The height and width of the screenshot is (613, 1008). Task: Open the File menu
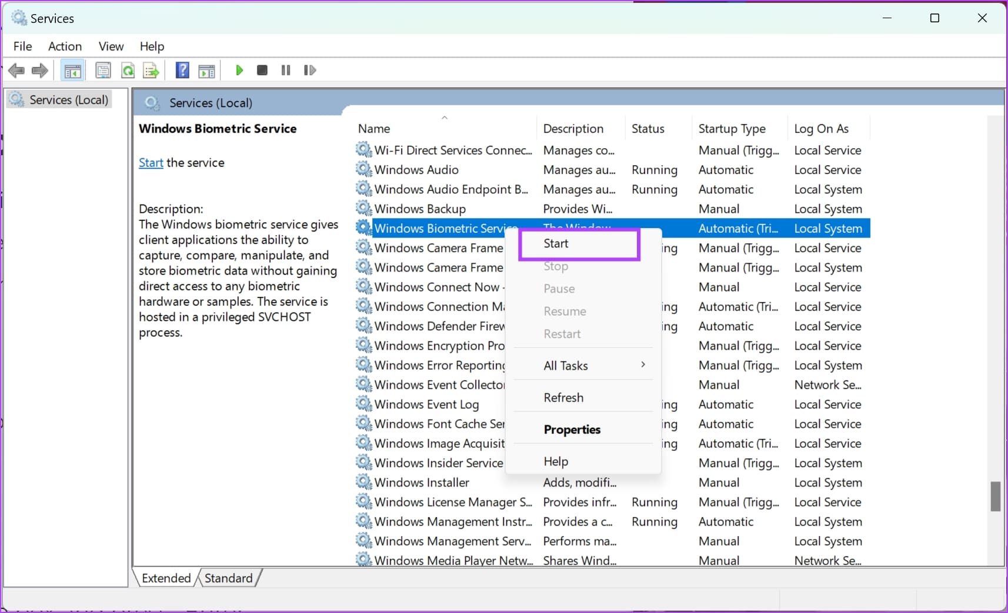coord(22,46)
